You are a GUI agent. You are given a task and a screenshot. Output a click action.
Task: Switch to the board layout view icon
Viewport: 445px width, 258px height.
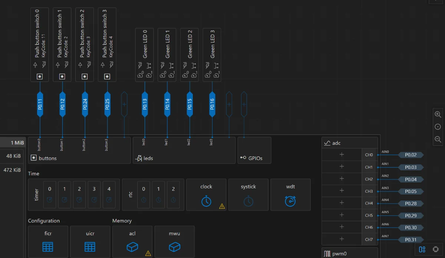tap(422, 250)
